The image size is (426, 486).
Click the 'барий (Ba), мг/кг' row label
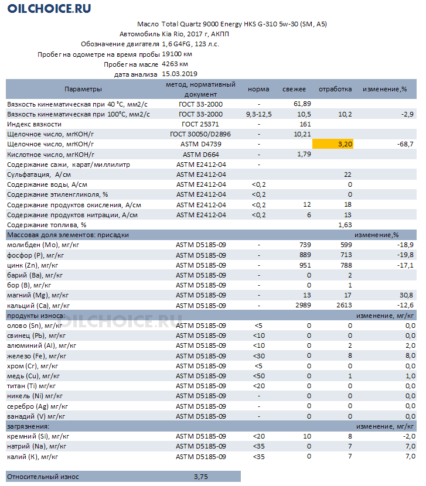[x=35, y=275]
